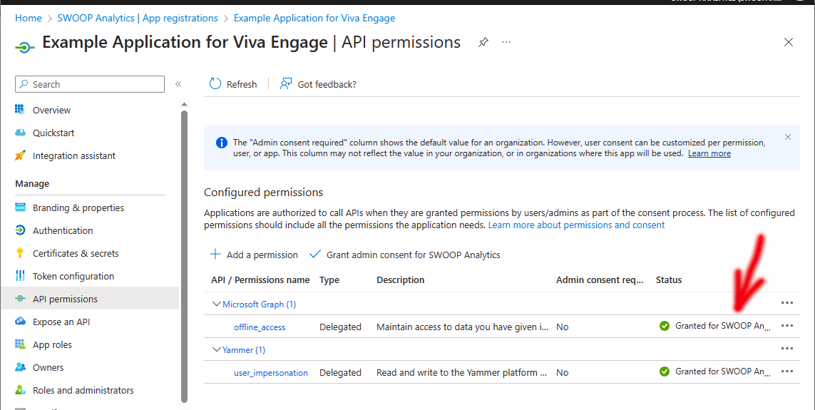The image size is (815, 410).
Task: Click the Certificates & secrets key icon
Action: pyautogui.click(x=20, y=253)
